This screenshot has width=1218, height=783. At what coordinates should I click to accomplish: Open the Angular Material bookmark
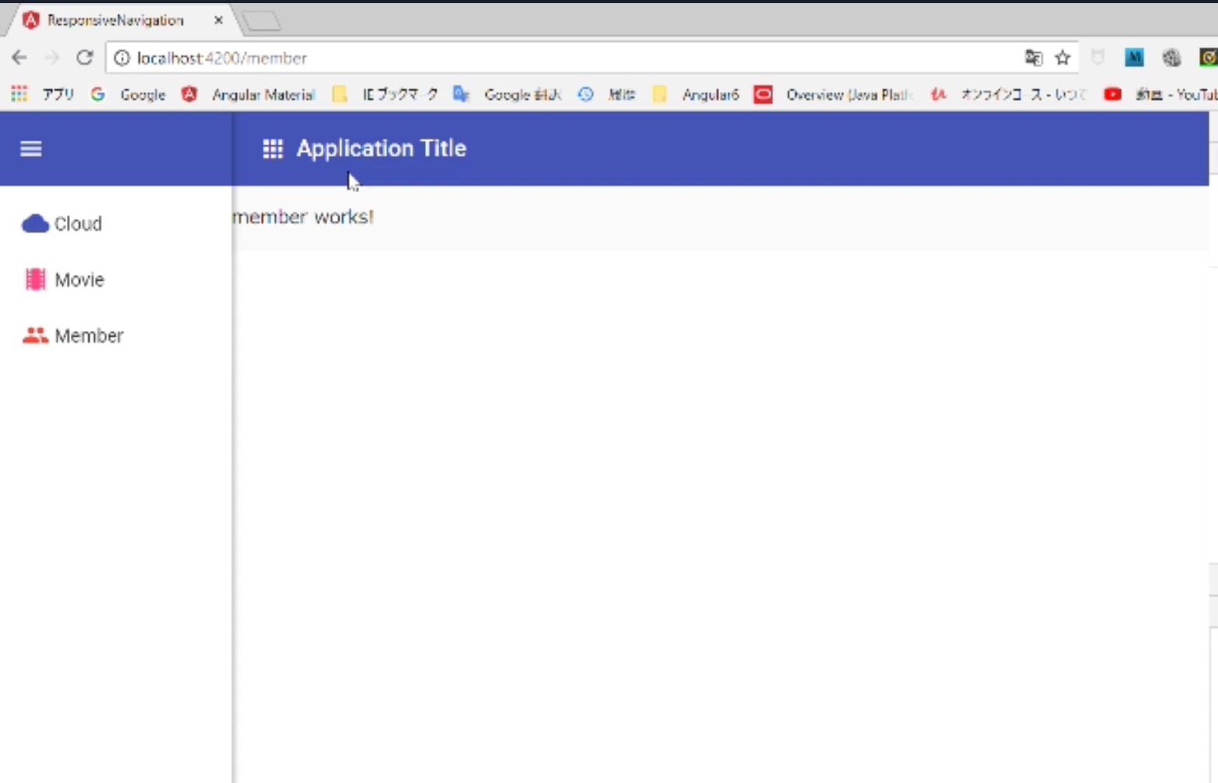(x=249, y=95)
